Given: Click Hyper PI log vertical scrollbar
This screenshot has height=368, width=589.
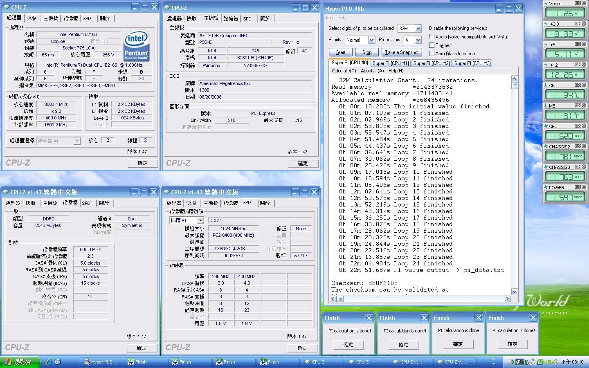Looking at the screenshot, I should (x=515, y=185).
